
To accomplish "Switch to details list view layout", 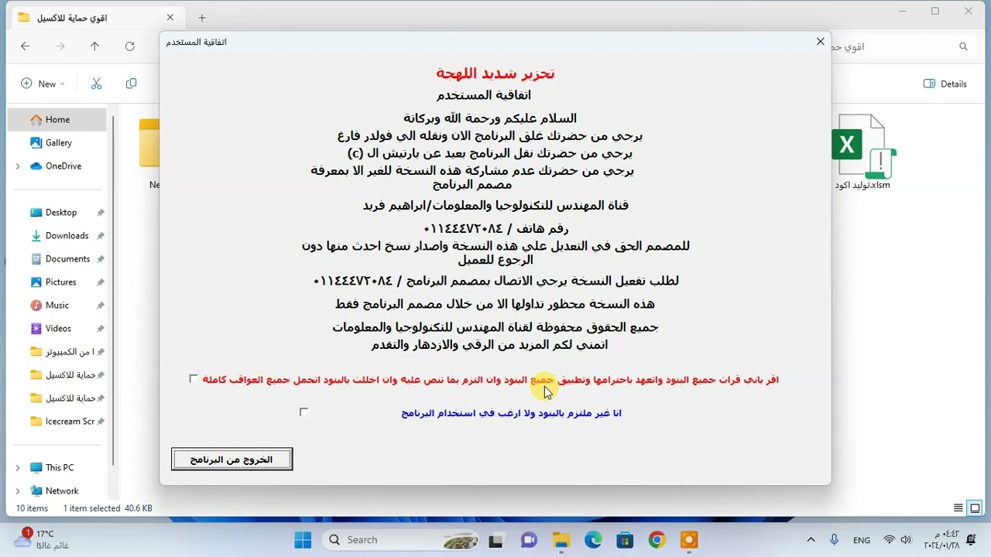I will coord(958,508).
